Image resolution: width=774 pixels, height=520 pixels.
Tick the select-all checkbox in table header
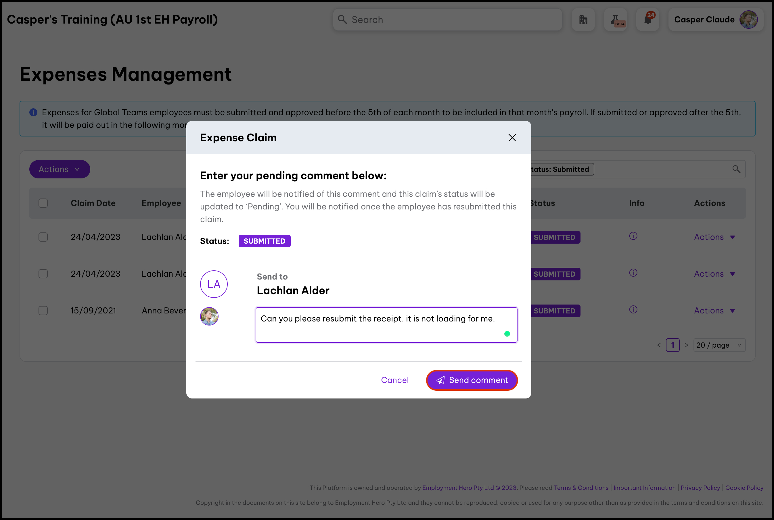click(x=43, y=203)
